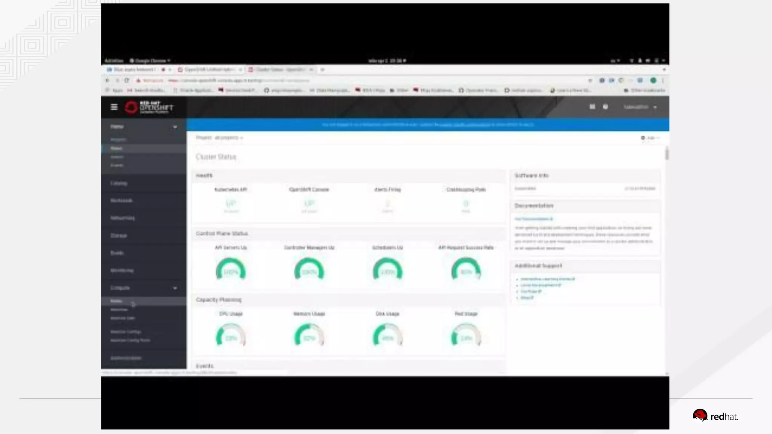This screenshot has width=772, height=434.
Task: Click the Red Hat OpenShift logo
Action: pyautogui.click(x=149, y=107)
